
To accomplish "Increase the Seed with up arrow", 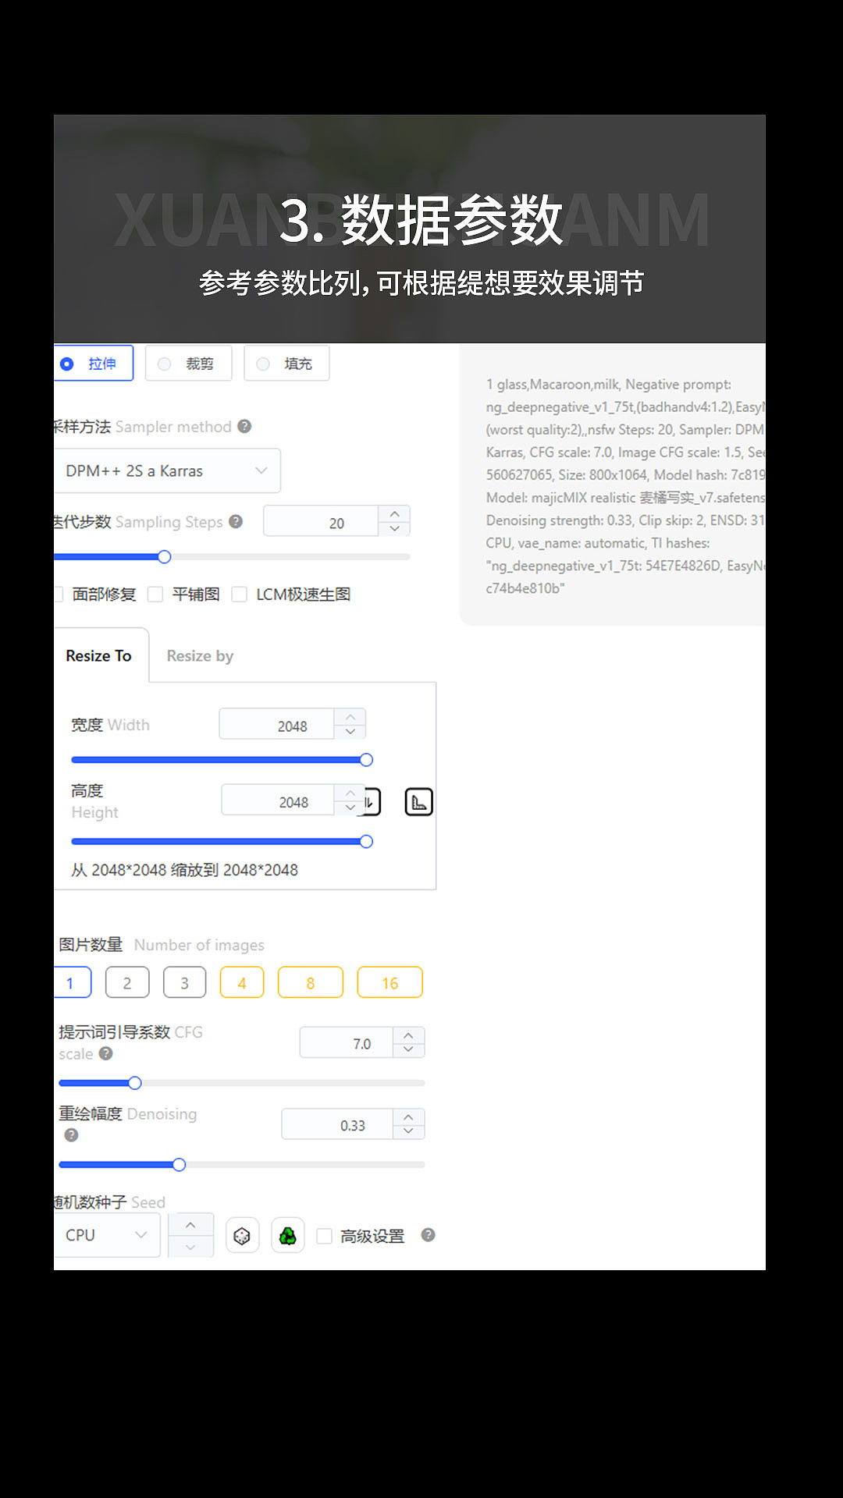I will [x=190, y=1224].
